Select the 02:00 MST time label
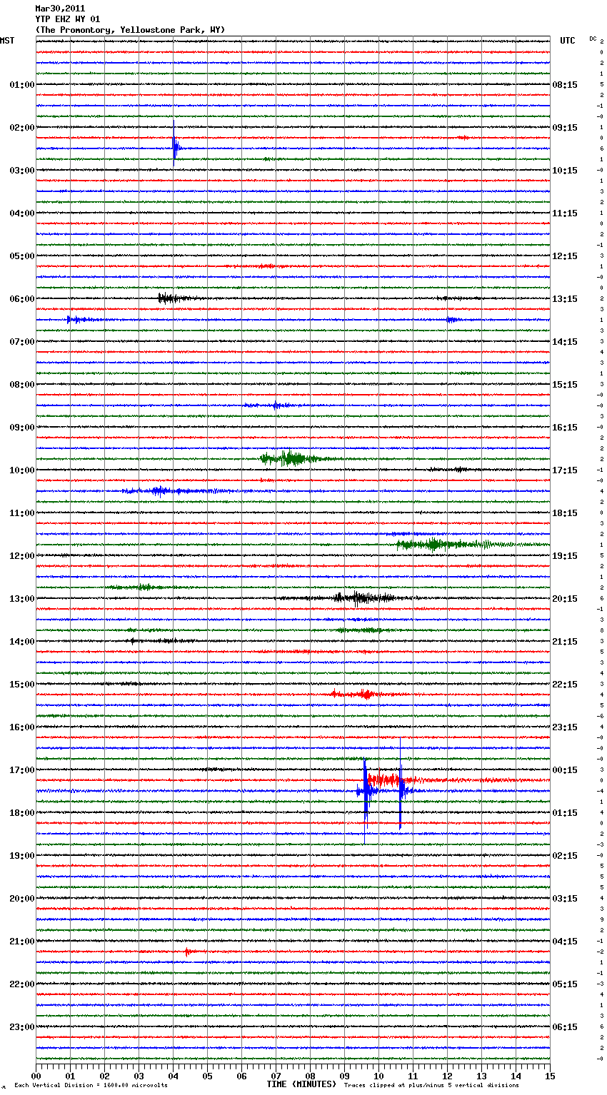Image resolution: width=607 pixels, height=1095 pixels. pyautogui.click(x=22, y=128)
